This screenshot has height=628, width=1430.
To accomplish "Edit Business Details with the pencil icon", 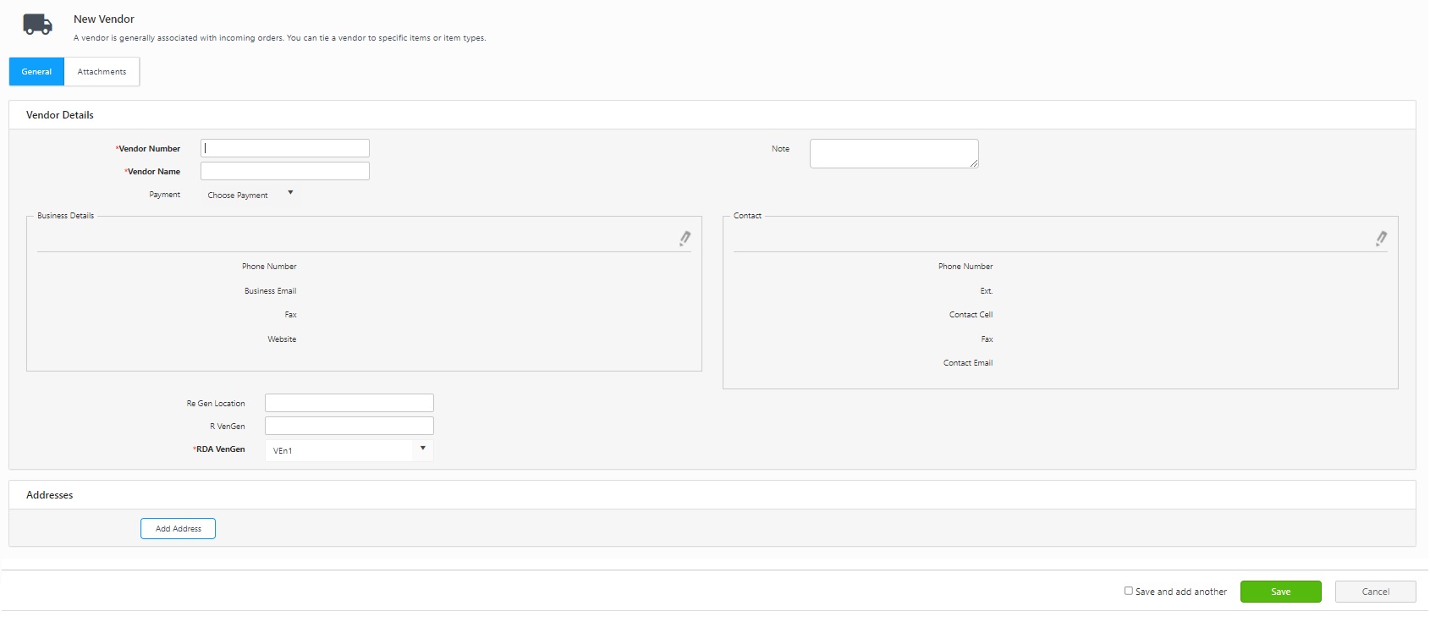I will point(685,239).
